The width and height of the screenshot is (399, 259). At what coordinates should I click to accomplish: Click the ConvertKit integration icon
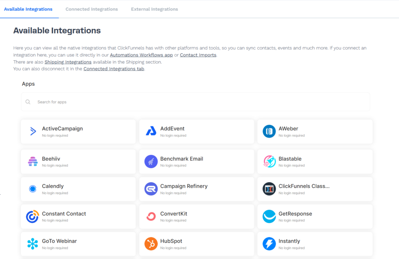[x=150, y=217]
